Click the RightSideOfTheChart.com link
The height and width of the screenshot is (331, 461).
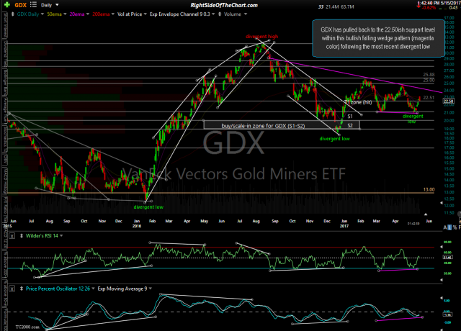[224, 5]
